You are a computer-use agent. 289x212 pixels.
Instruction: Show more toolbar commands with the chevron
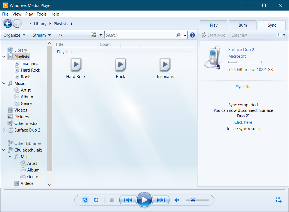click(x=60, y=35)
